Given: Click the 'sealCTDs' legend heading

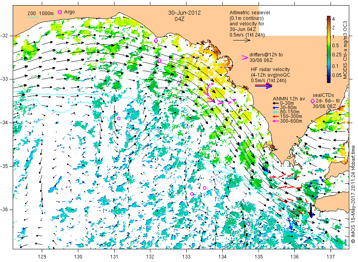Looking at the screenshot, I should [x=323, y=95].
